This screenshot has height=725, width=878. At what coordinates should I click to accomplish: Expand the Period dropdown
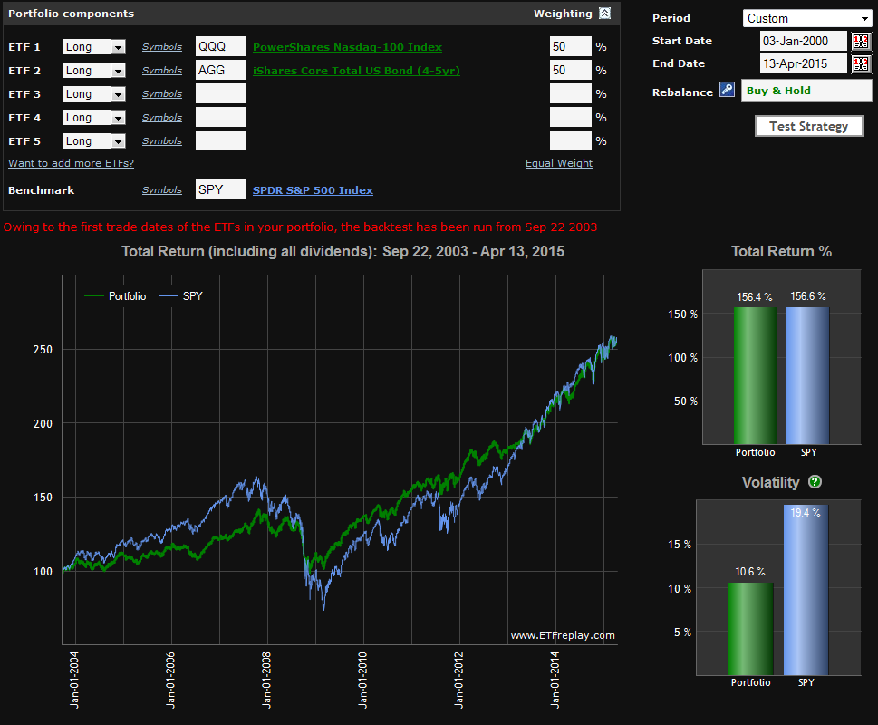point(807,18)
